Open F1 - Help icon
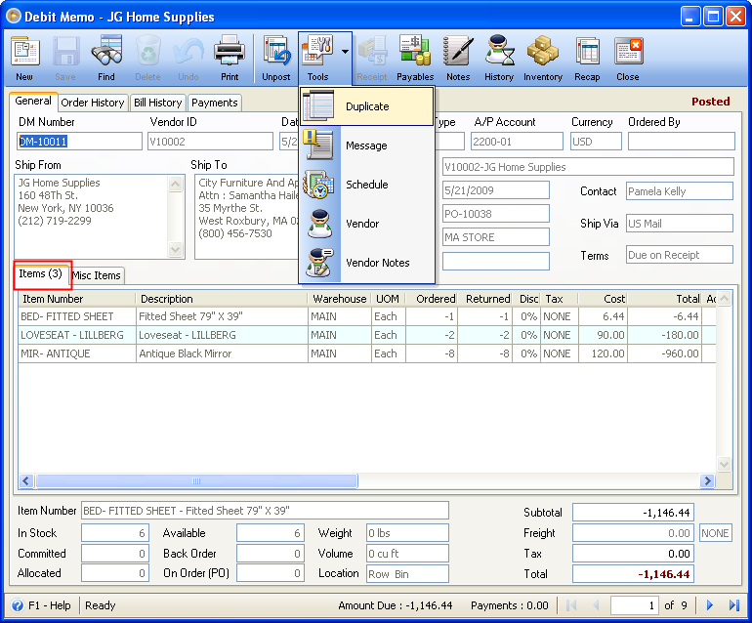Image resolution: width=752 pixels, height=623 pixels. point(18,605)
